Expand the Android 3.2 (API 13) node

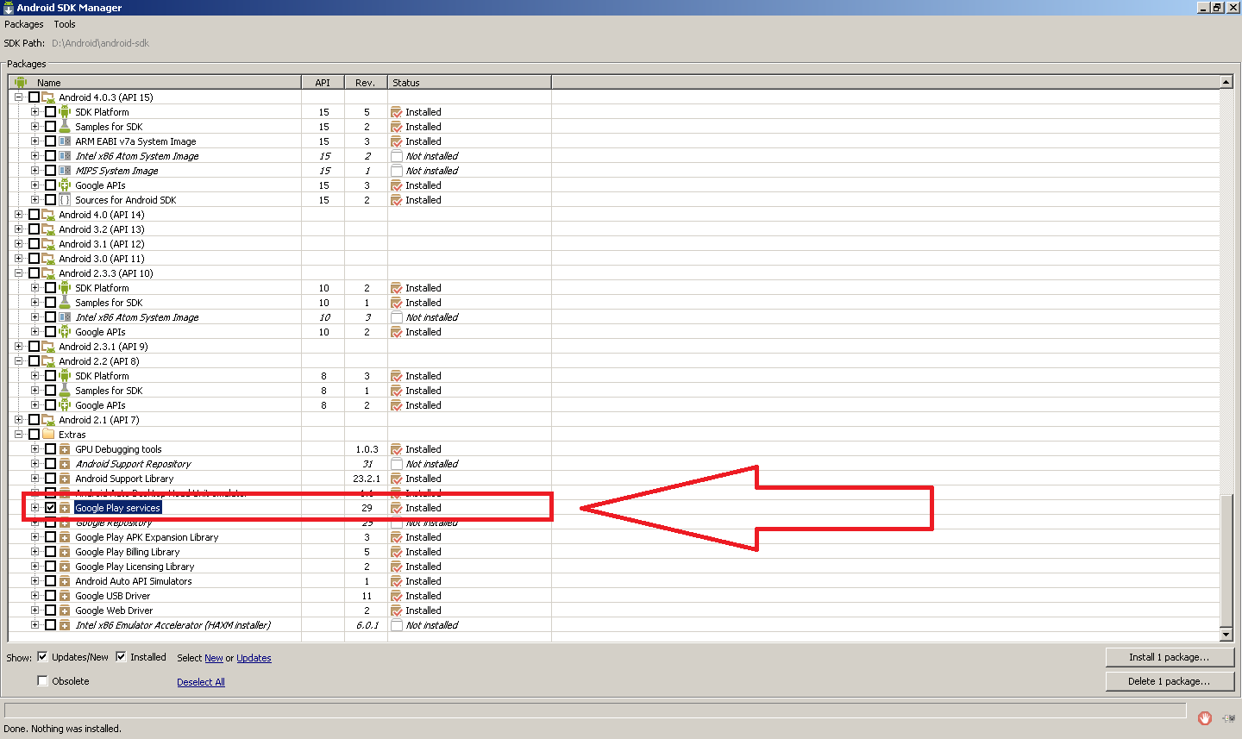(18, 229)
